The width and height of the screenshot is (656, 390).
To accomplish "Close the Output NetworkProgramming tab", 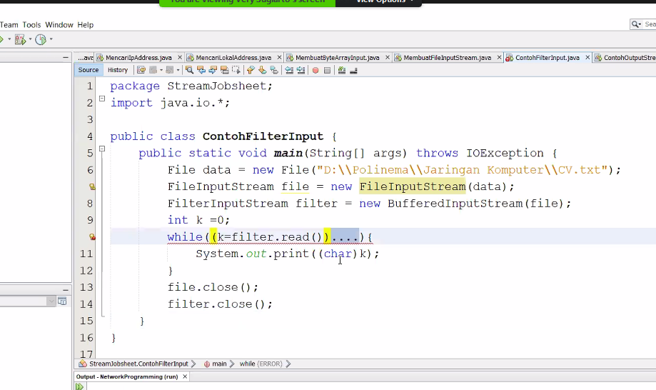I will pyautogui.click(x=185, y=376).
